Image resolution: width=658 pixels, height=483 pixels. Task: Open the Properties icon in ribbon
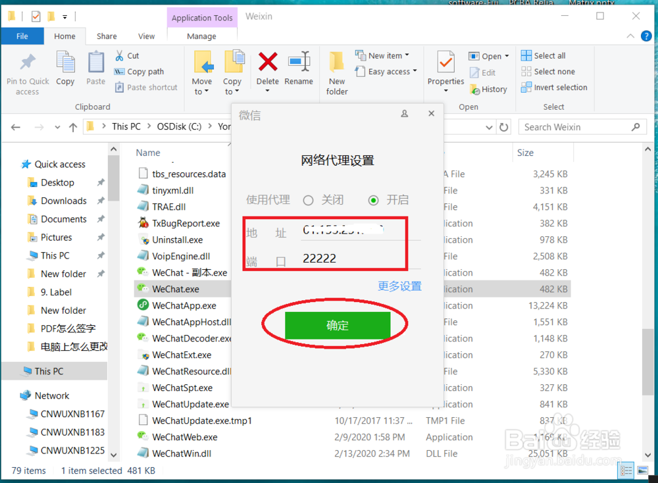pyautogui.click(x=445, y=62)
